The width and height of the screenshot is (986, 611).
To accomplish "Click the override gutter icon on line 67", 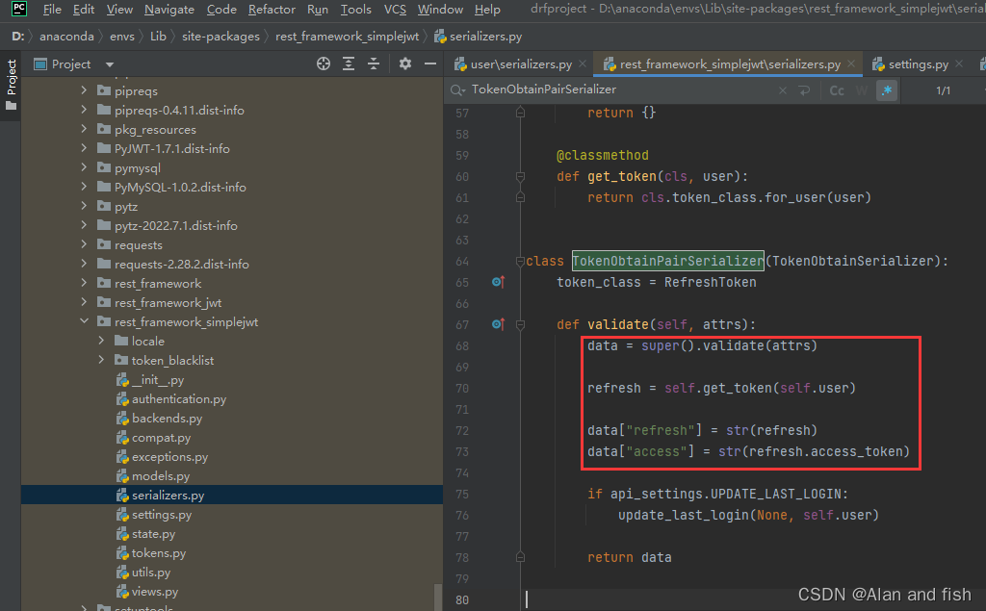I will (x=498, y=324).
